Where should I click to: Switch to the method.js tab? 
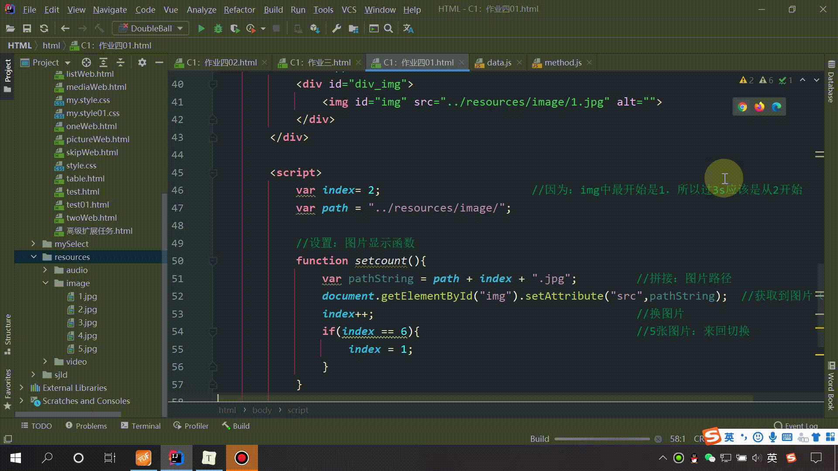point(562,62)
